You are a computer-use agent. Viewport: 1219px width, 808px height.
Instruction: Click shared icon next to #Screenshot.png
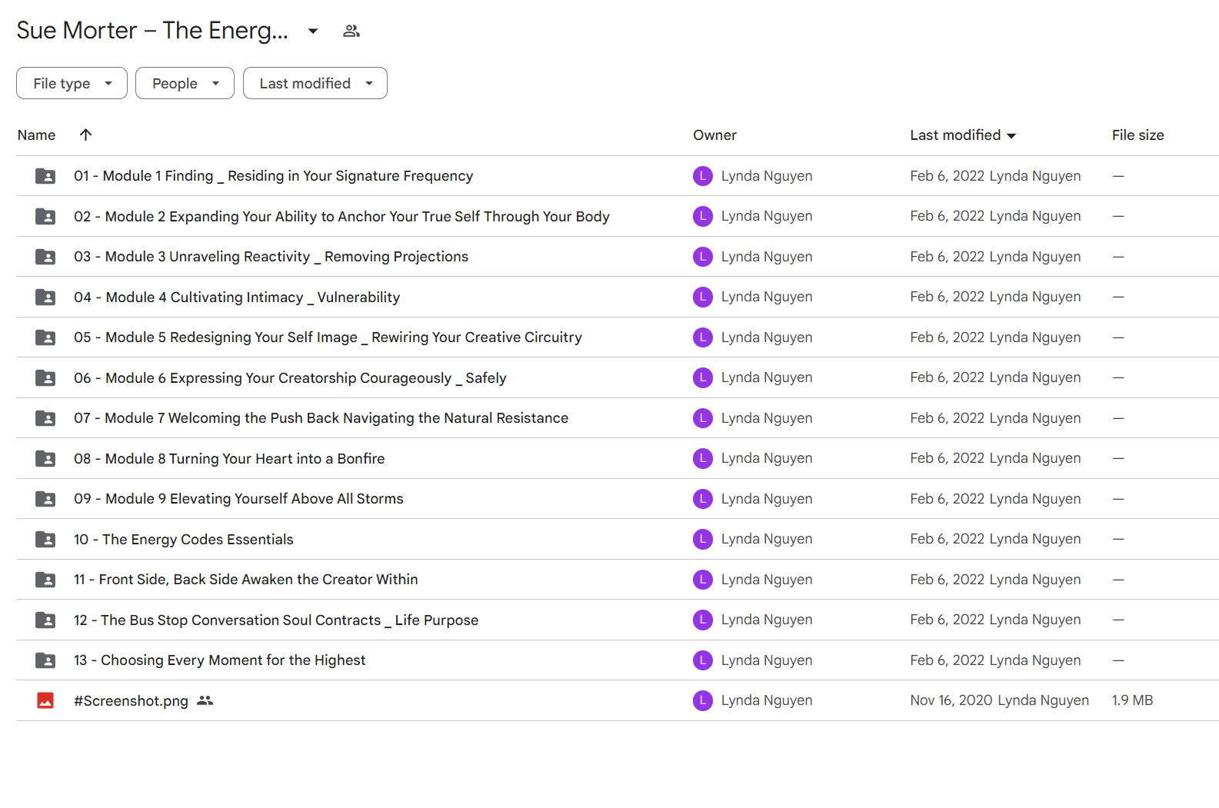point(205,700)
